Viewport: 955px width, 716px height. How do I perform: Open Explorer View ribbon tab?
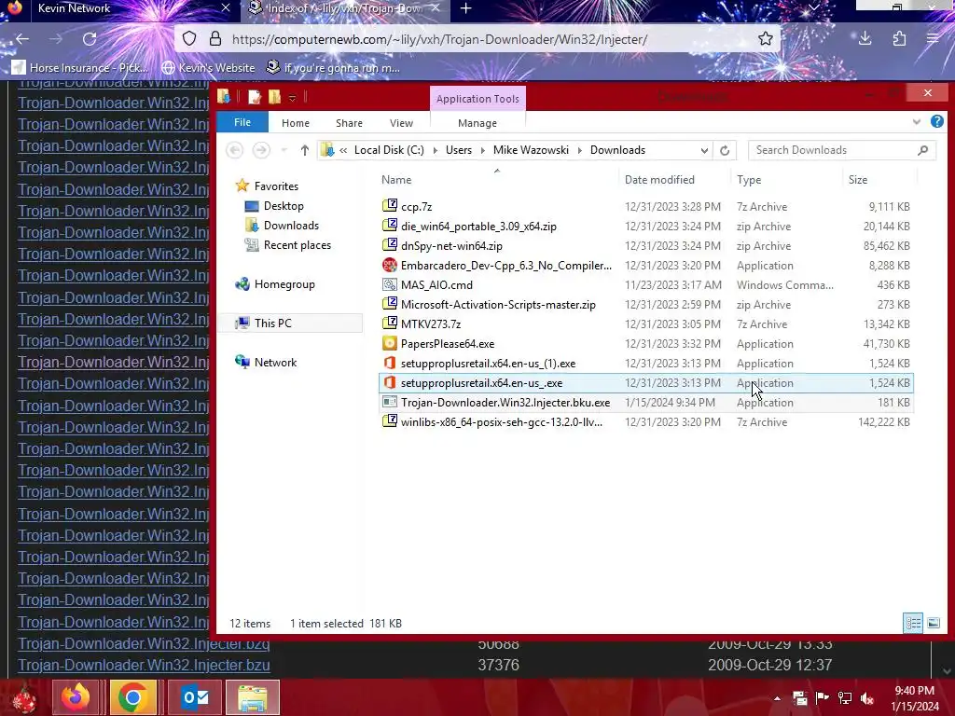(401, 123)
